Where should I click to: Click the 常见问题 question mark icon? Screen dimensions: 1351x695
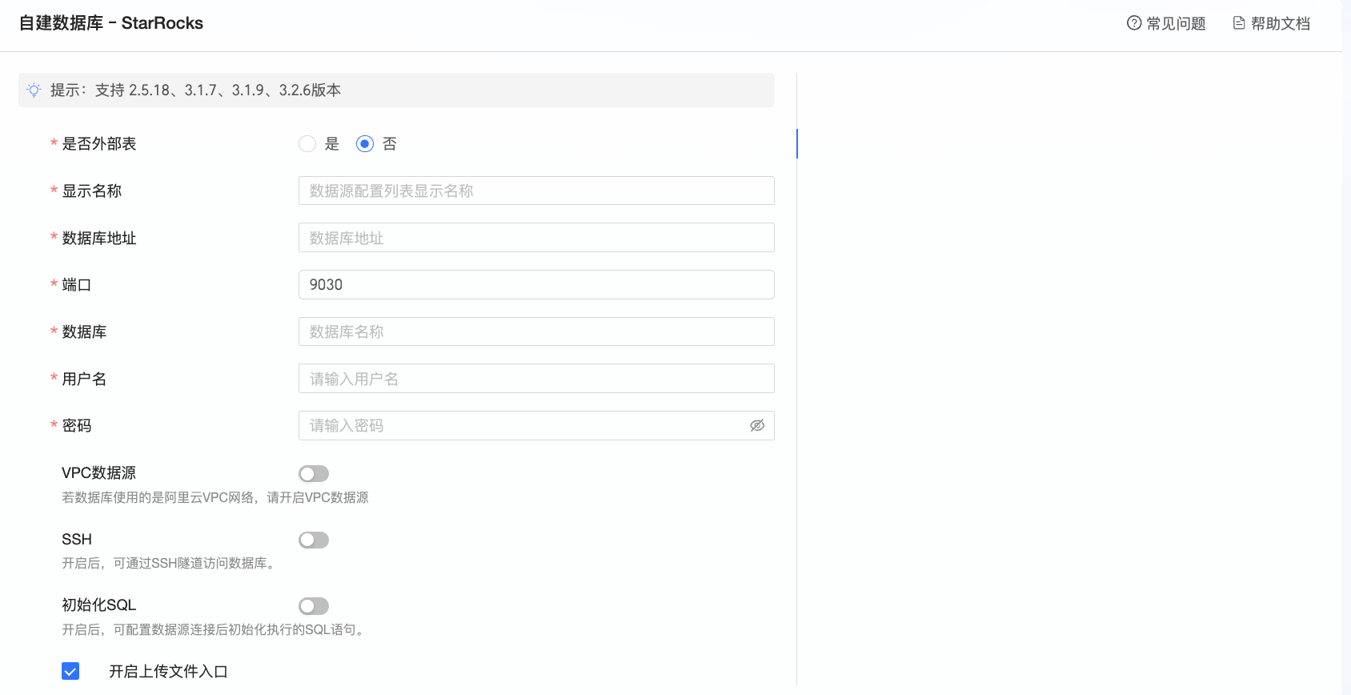(1134, 23)
